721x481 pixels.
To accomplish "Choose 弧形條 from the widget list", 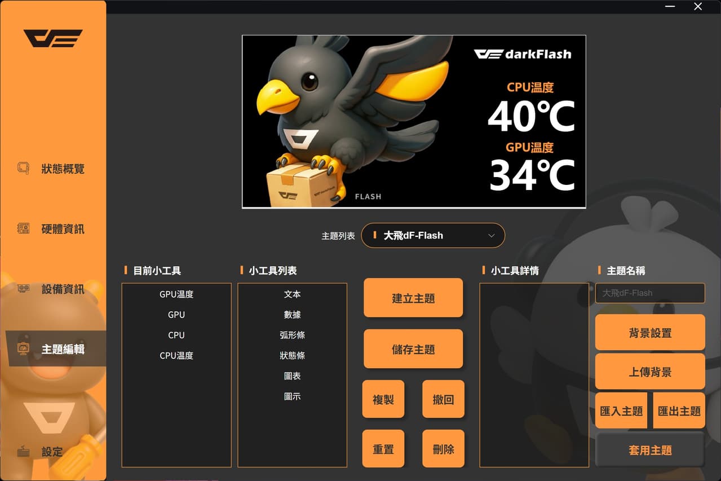I will click(x=292, y=335).
